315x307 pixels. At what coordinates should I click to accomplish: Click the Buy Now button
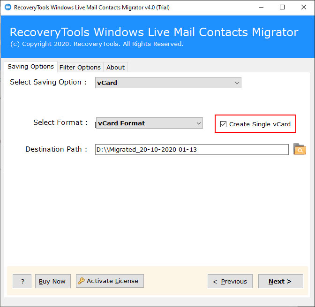[53, 281]
